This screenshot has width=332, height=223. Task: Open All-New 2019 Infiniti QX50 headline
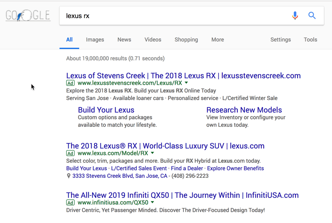point(183,195)
